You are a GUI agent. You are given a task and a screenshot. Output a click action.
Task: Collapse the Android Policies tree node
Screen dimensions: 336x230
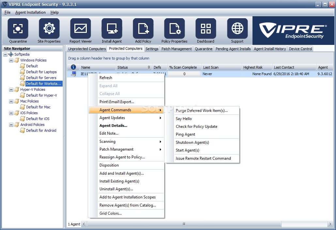point(11,125)
